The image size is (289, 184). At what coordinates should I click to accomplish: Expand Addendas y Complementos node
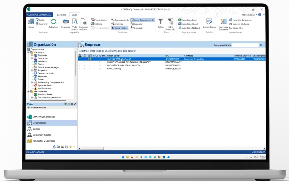[32, 82]
